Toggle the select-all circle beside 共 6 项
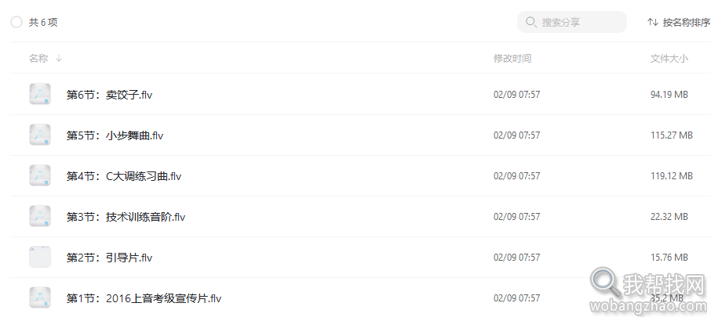Screen dimensions: 711x321 pyautogui.click(x=16, y=22)
